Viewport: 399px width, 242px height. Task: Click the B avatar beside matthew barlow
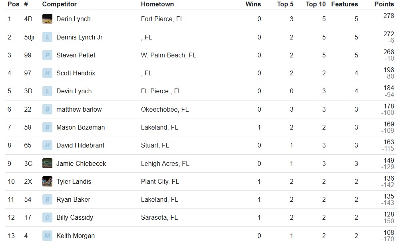point(47,109)
